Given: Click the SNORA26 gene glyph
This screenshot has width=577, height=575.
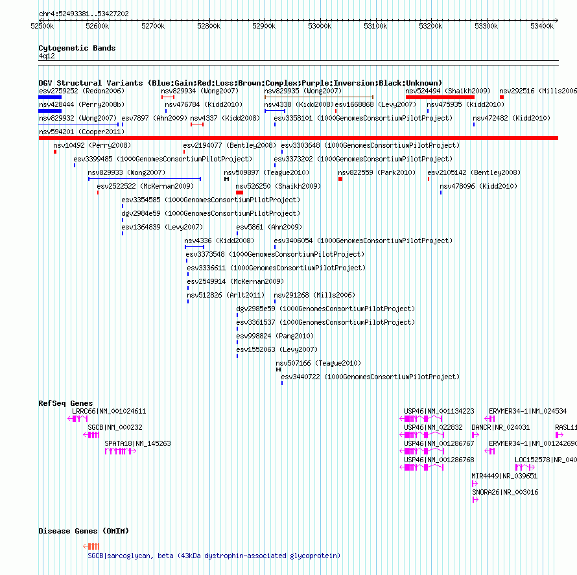Looking at the screenshot, I should tap(475, 500).
